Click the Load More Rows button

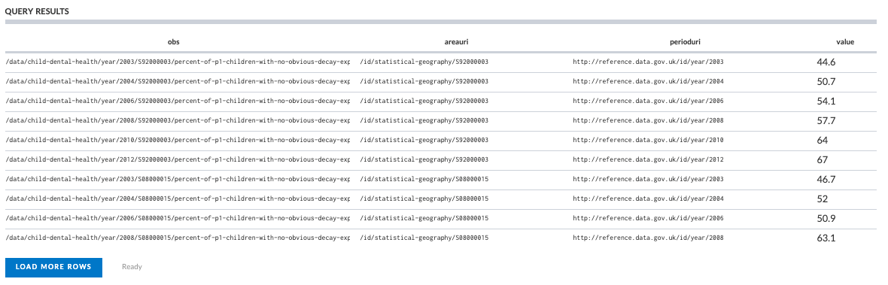click(x=53, y=268)
